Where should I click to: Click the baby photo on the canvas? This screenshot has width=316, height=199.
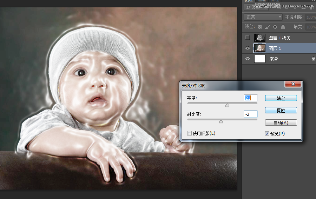(119, 98)
